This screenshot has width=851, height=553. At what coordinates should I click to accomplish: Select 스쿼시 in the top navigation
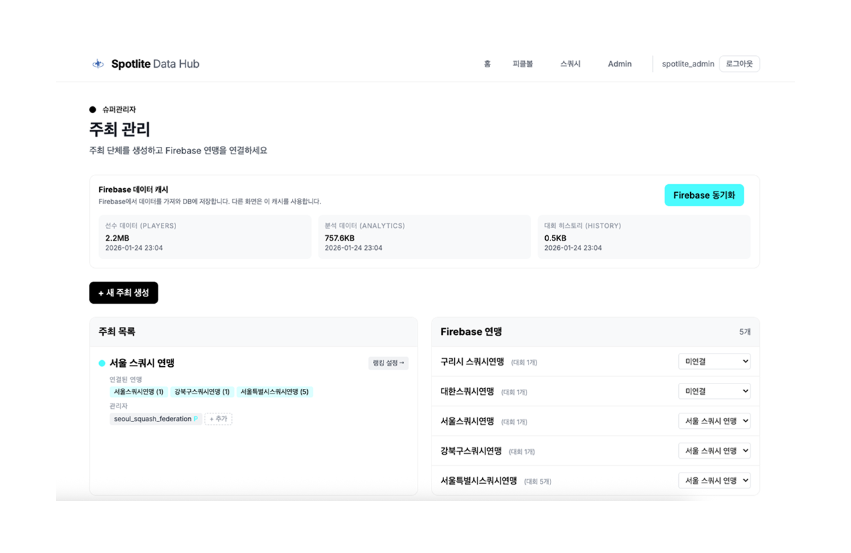pos(570,63)
